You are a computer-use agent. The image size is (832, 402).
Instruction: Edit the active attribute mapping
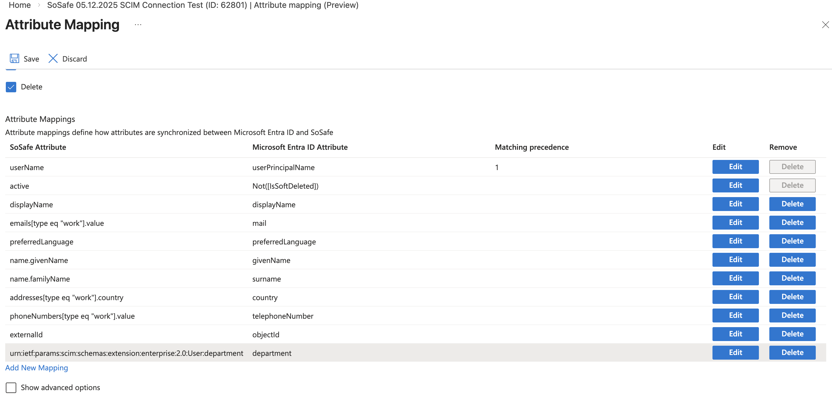(735, 185)
